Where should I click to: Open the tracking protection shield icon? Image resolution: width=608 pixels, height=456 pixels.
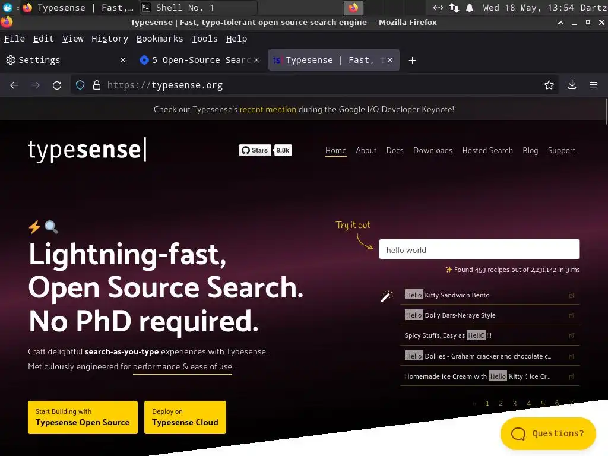80,85
